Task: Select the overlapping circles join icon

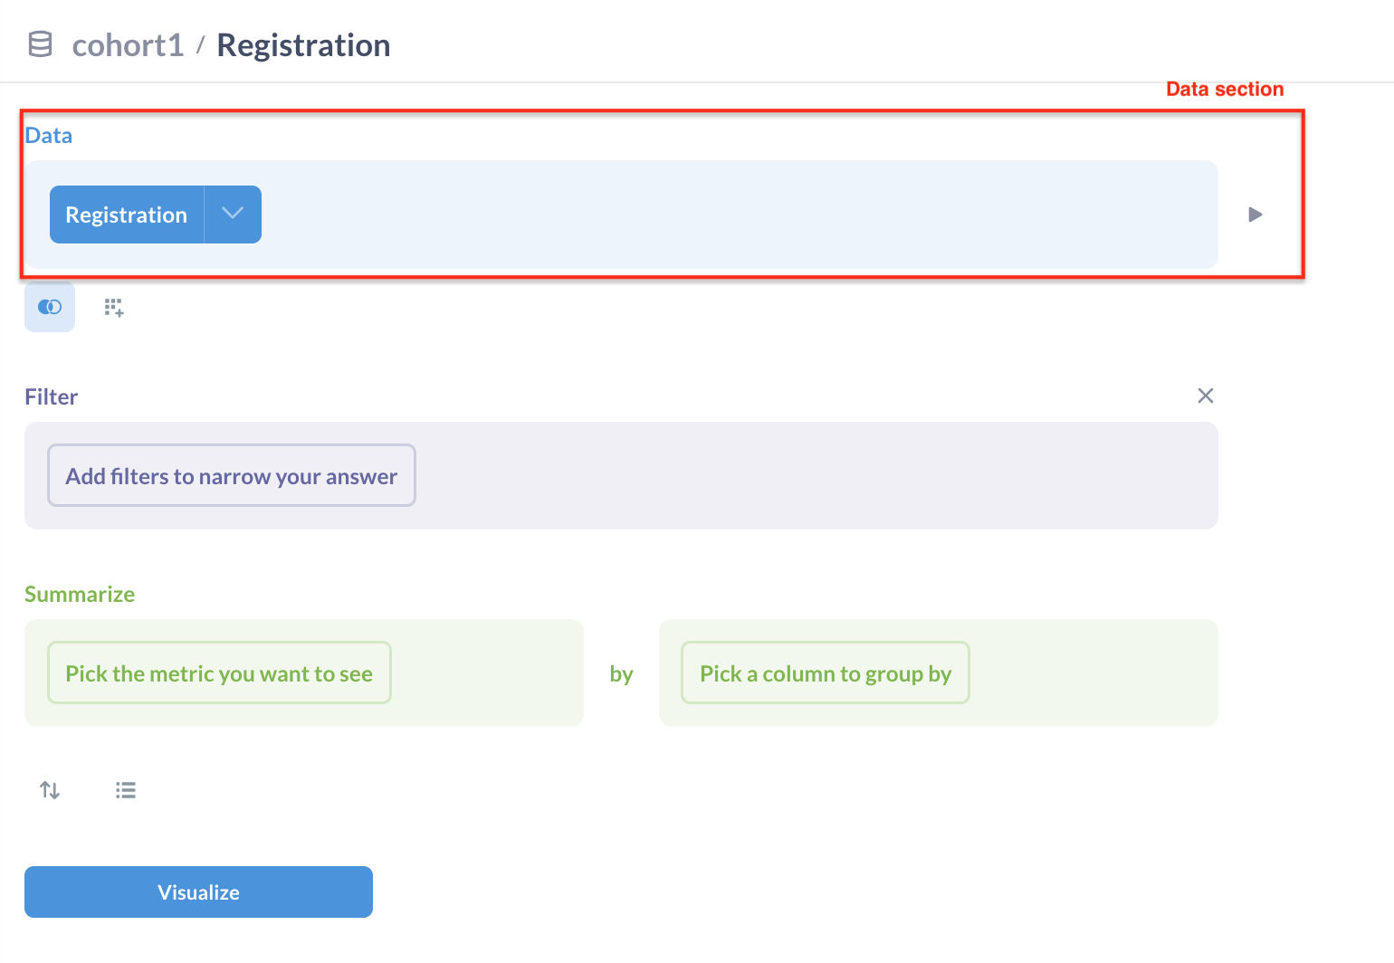Action: pyautogui.click(x=50, y=307)
